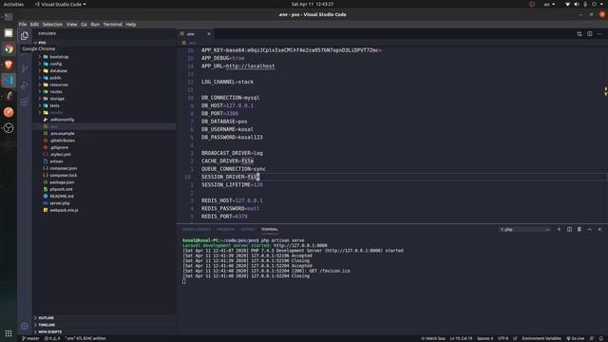The height and width of the screenshot is (342, 608).
Task: Open the Help menu
Action: pyautogui.click(x=131, y=25)
